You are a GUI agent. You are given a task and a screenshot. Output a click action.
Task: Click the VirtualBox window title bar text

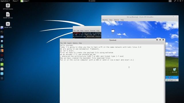pyautogui.click(x=140, y=17)
